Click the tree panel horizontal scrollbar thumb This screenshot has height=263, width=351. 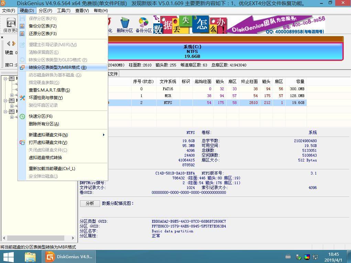coord(36,238)
